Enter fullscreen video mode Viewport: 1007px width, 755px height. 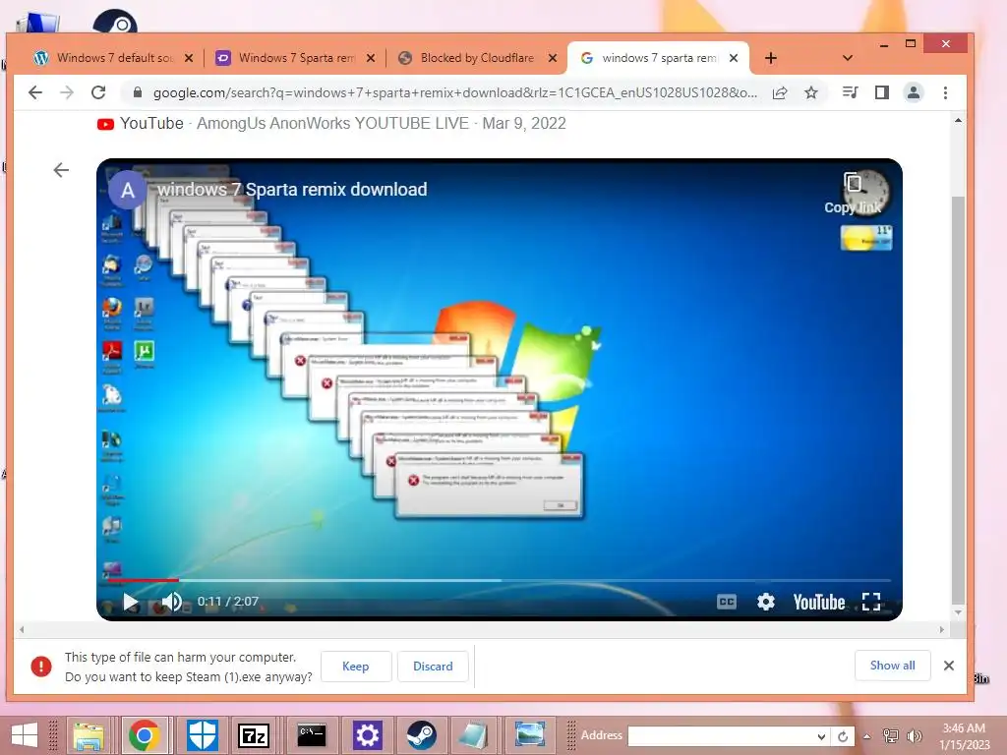point(871,602)
